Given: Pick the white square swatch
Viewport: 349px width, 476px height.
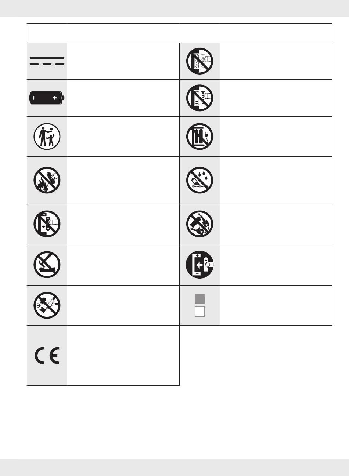Looking at the screenshot, I should 199,312.
